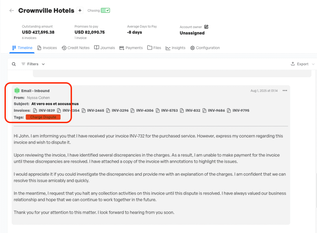317x233 pixels.
Task: Click the back arrow beside Crownville Hotels
Action: coord(12,11)
